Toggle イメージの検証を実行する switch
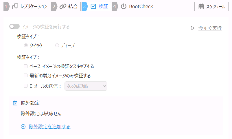Image resolution: width=232 pixels, height=139 pixels. coord(14,27)
